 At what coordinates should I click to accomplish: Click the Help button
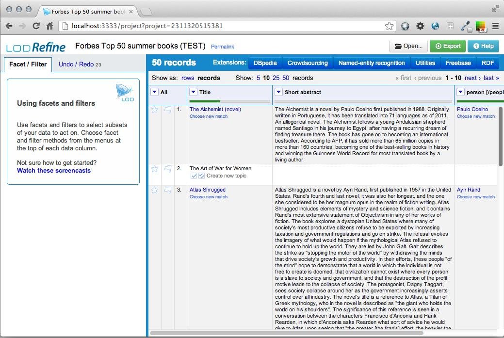(x=483, y=46)
